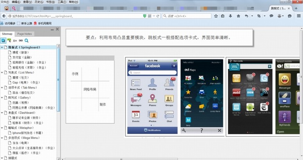Collapse the 列表式 (List Menu) tree node
This screenshot has width=303, height=160.
[2, 72]
